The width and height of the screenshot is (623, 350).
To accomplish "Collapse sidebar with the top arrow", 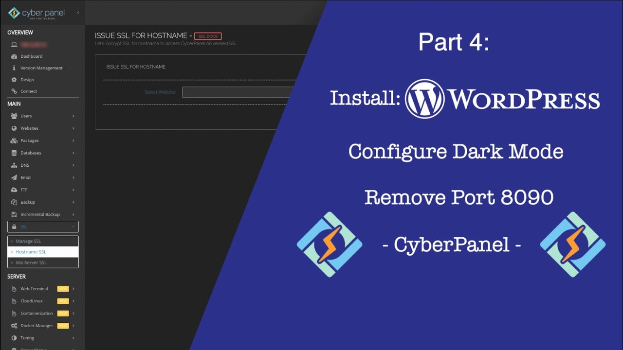I will tap(78, 13).
